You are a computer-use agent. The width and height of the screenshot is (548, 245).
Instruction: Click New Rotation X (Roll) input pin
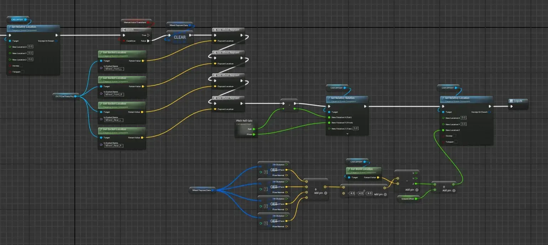329,117
